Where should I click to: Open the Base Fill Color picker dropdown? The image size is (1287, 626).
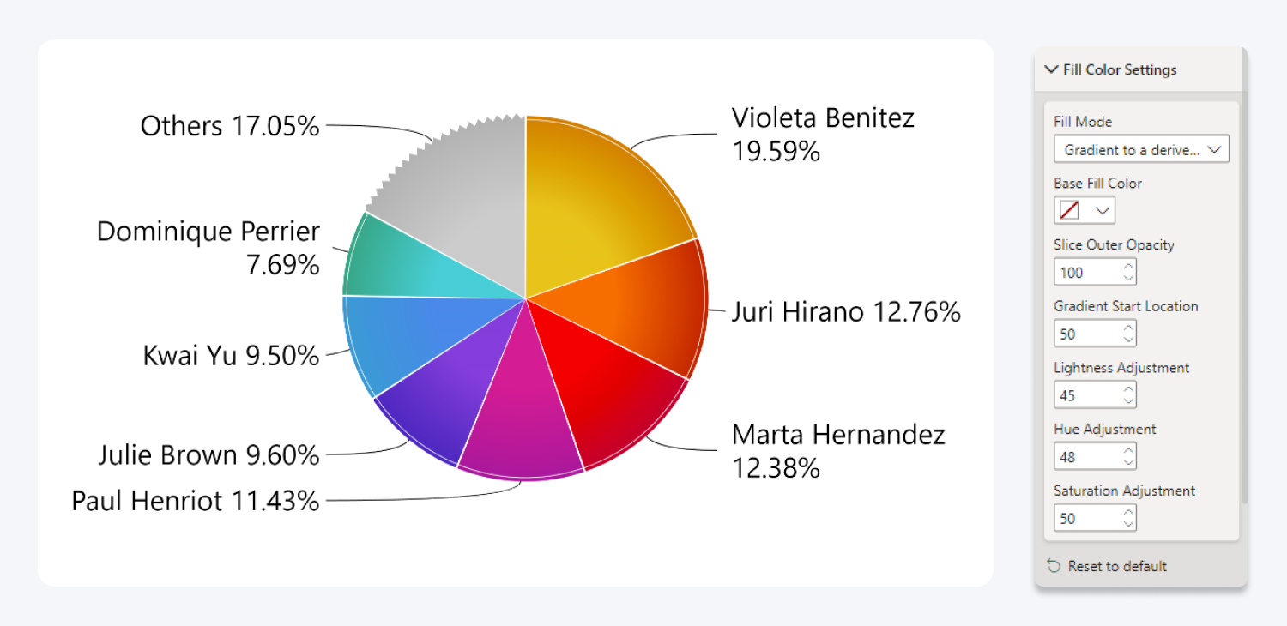click(1103, 211)
